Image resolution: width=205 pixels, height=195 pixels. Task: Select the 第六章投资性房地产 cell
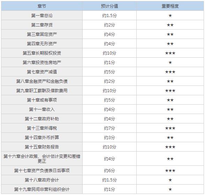42,63
